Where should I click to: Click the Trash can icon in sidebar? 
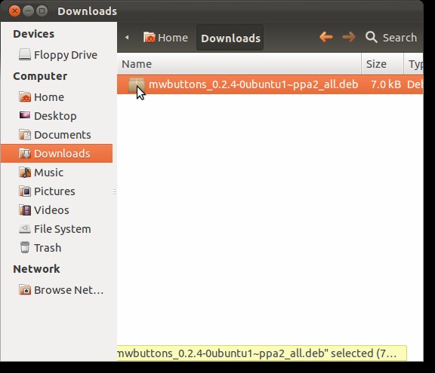point(25,247)
